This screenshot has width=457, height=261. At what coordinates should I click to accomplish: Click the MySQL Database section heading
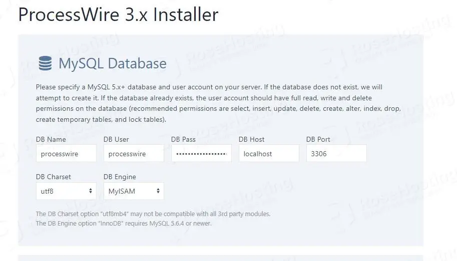[113, 63]
